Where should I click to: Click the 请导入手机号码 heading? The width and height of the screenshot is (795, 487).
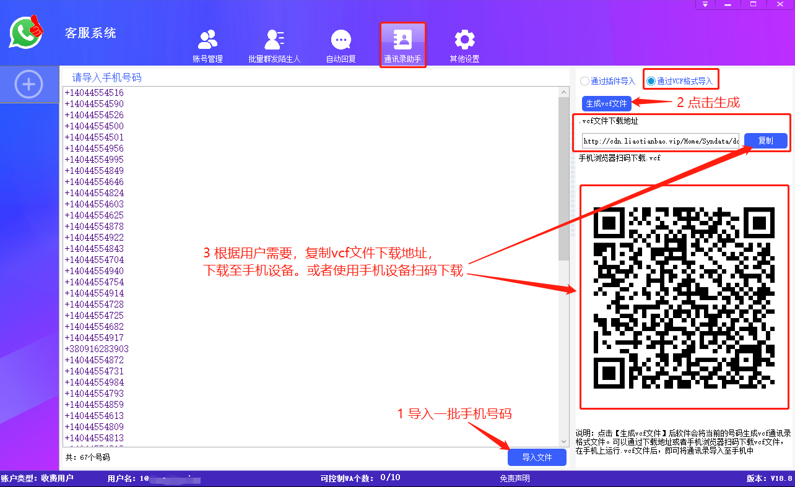[x=107, y=78]
